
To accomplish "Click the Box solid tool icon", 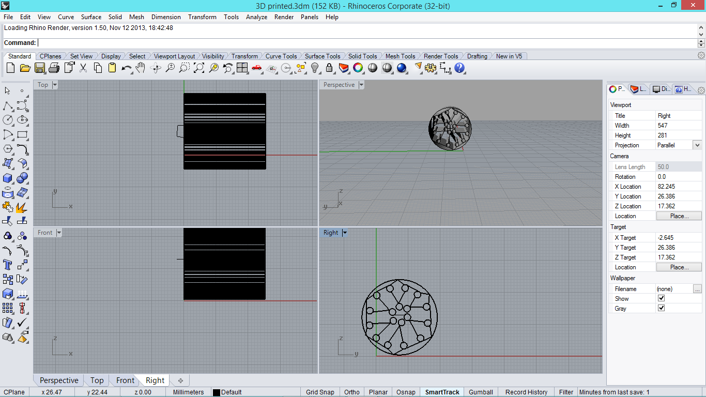I will (x=8, y=178).
